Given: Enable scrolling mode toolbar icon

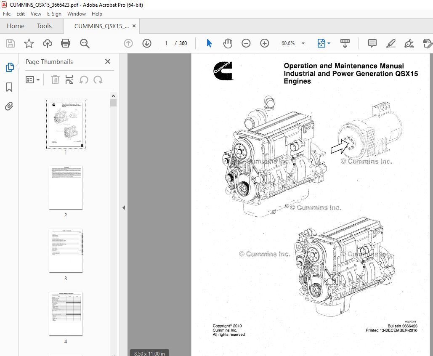Looking at the screenshot, I should point(345,43).
